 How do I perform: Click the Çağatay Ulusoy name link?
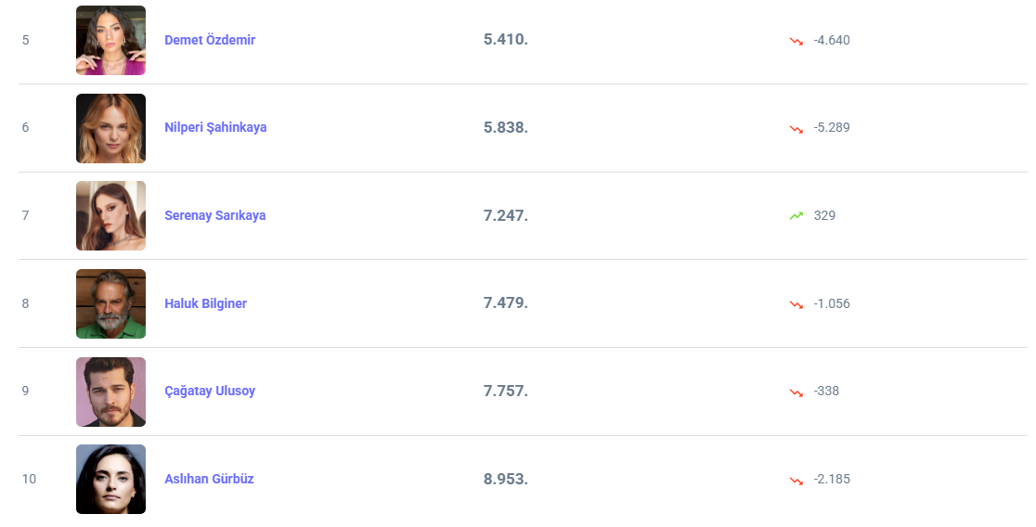coord(210,391)
